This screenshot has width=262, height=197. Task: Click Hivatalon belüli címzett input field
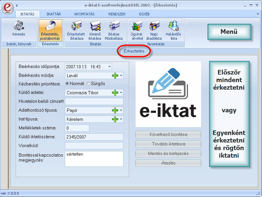(x=94, y=101)
